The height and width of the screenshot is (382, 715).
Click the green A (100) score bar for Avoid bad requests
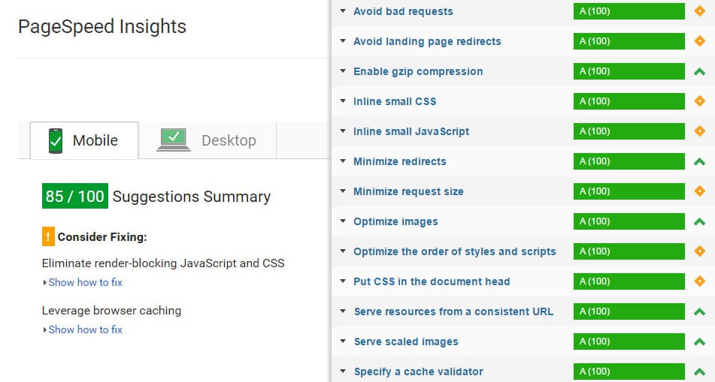click(x=629, y=11)
